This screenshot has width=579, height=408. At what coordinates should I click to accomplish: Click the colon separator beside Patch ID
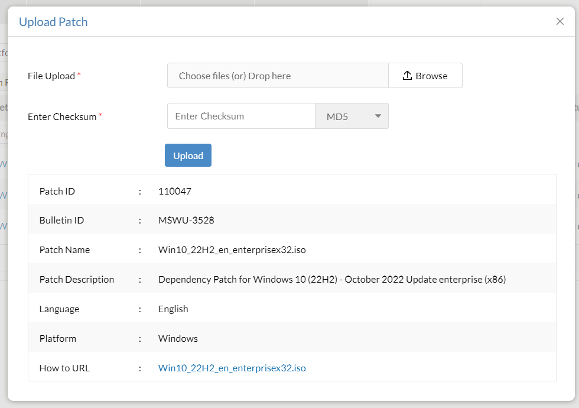[x=139, y=191]
